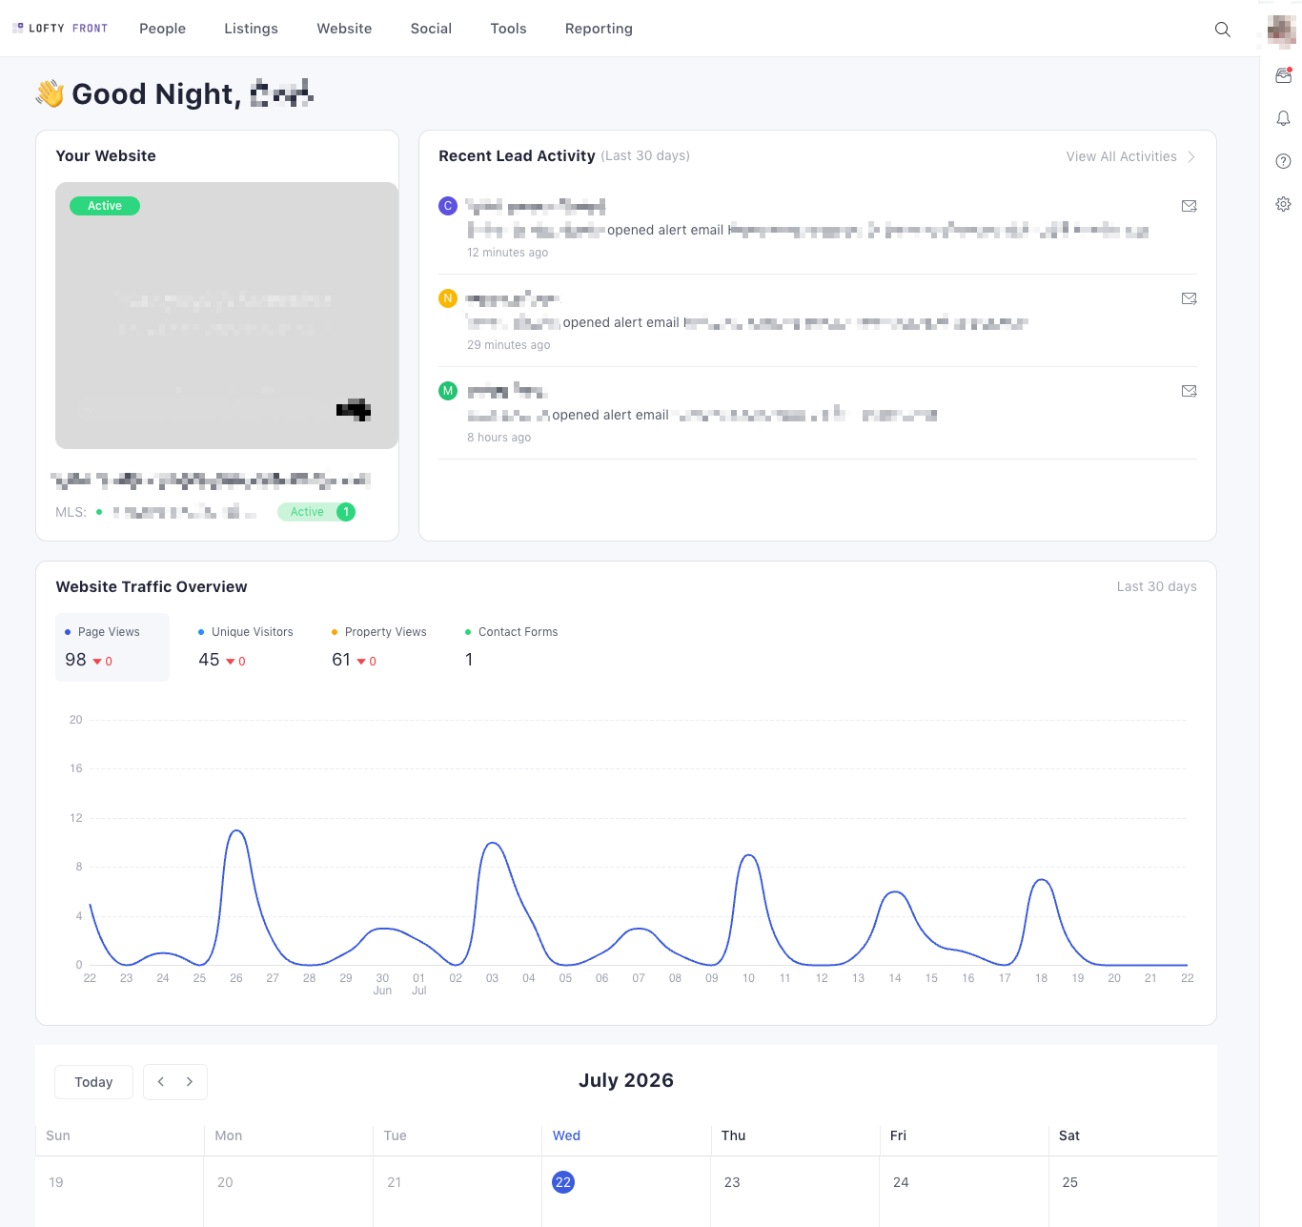Click envelope icon on 12 minutes ago activity
This screenshot has height=1227, width=1302.
tap(1189, 206)
